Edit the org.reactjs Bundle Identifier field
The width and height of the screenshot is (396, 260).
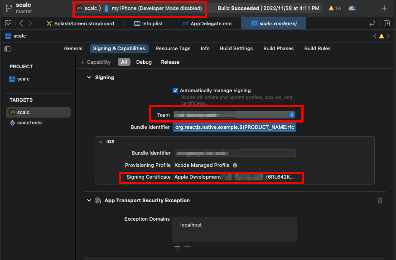click(234, 127)
